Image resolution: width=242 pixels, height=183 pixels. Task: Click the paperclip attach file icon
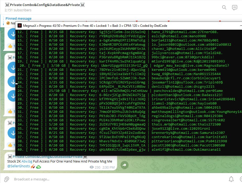[7, 179]
